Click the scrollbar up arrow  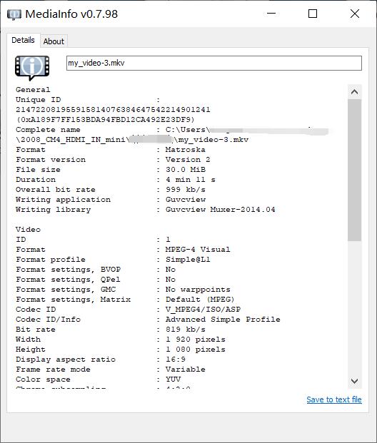point(354,92)
